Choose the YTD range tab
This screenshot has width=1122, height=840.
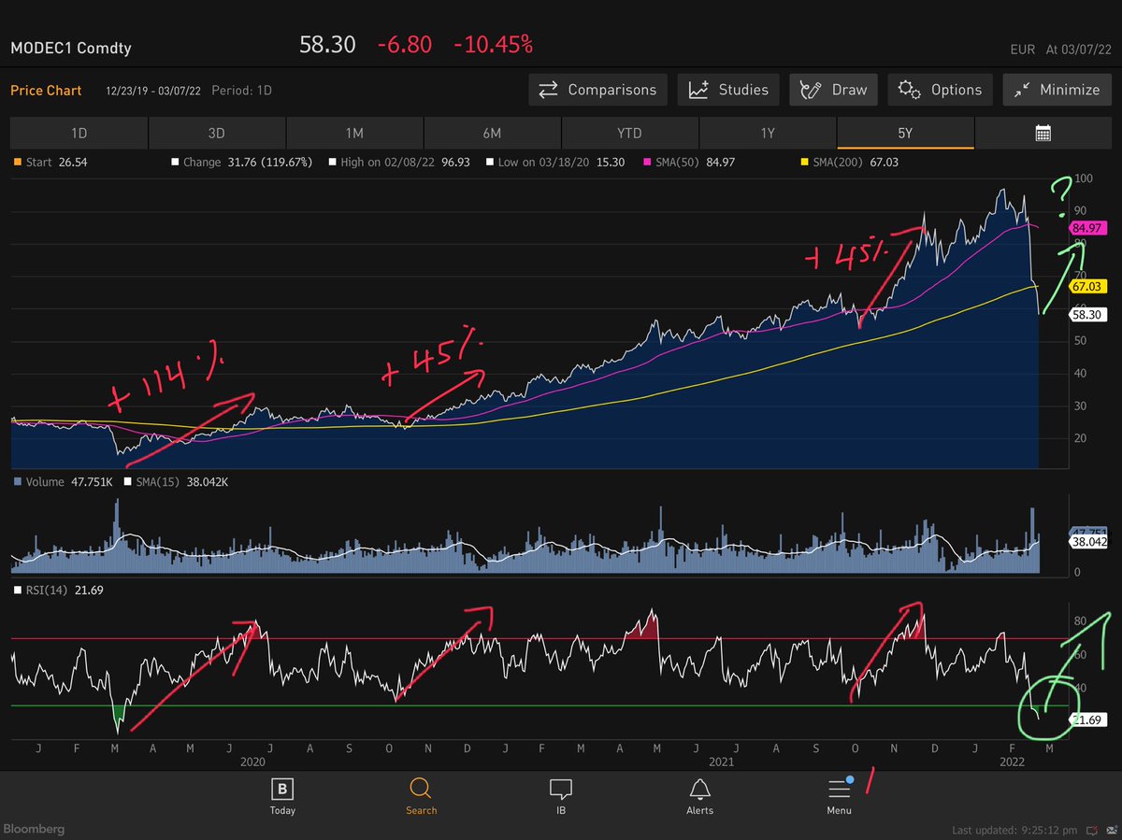pyautogui.click(x=630, y=134)
